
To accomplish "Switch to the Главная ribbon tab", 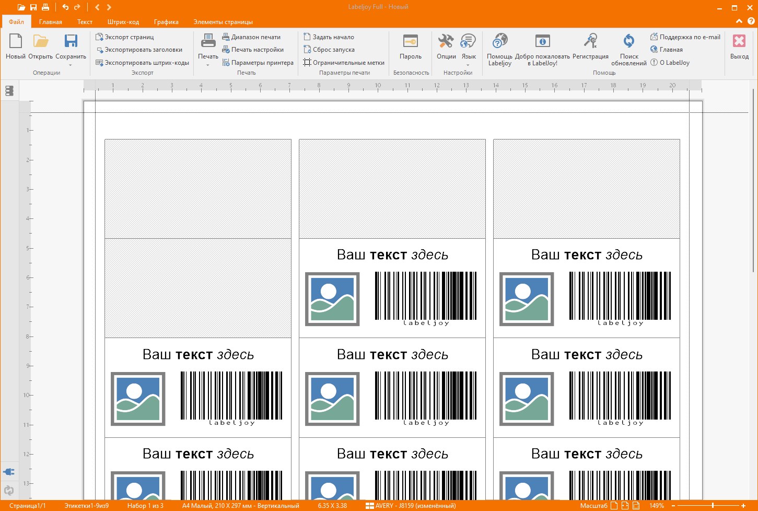I will [x=51, y=22].
